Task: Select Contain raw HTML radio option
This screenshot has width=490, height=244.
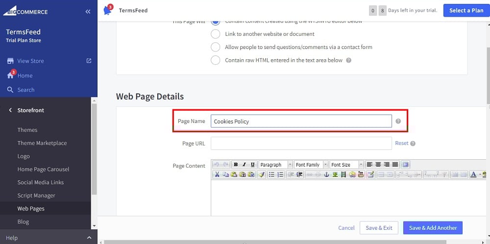Action: point(215,60)
